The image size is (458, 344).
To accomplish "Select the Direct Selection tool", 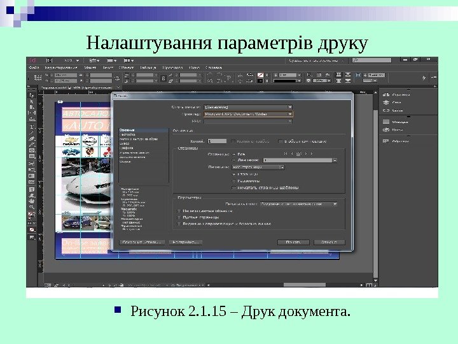I will point(32,101).
